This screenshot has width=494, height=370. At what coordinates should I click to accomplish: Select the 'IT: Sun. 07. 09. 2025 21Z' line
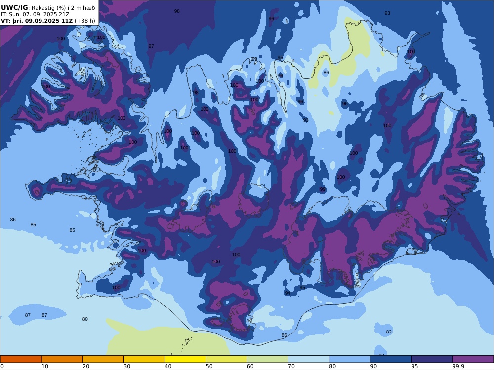35,14
